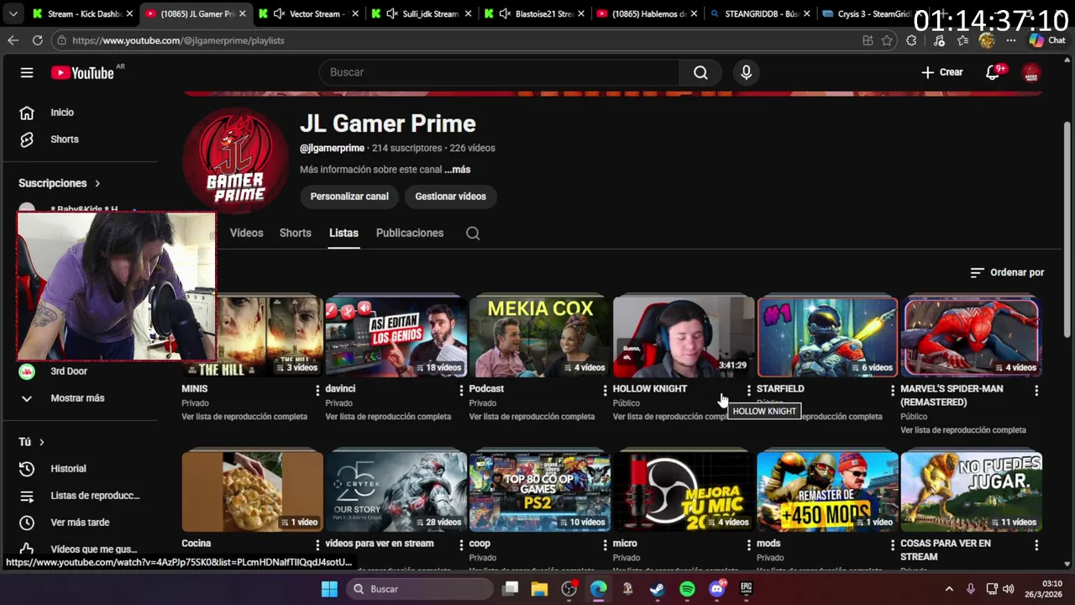Add page to browser favorites star
The width and height of the screenshot is (1075, 605).
click(887, 40)
